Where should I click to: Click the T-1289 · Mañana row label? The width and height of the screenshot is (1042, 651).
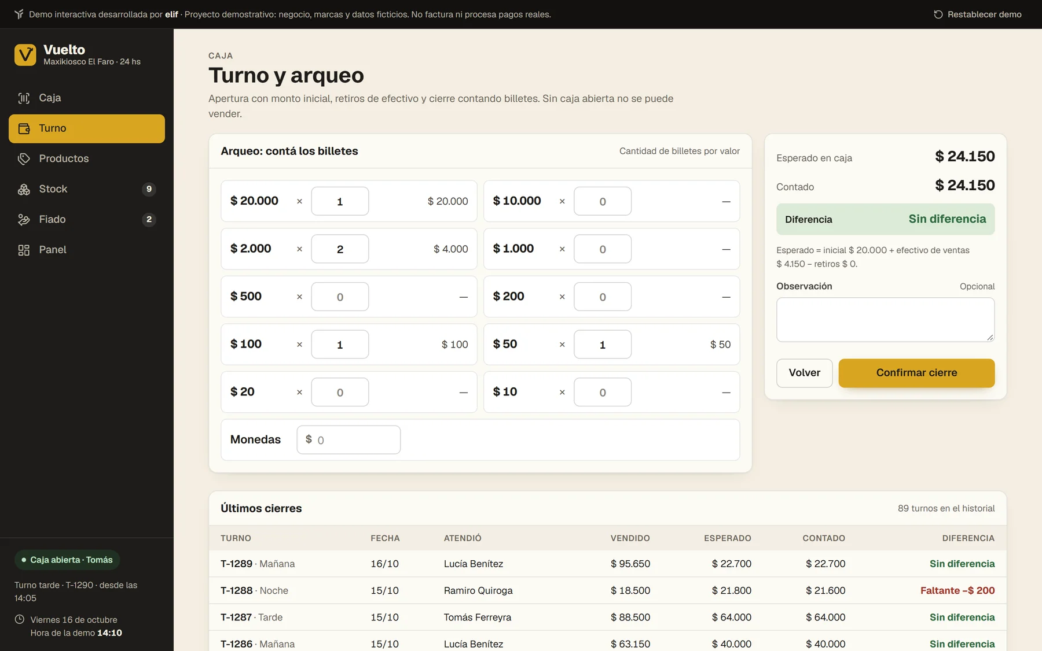(x=258, y=564)
